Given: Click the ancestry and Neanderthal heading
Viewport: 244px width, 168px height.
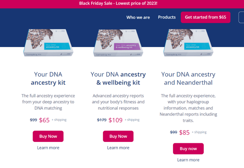Looking at the screenshot, I should pos(188,78).
